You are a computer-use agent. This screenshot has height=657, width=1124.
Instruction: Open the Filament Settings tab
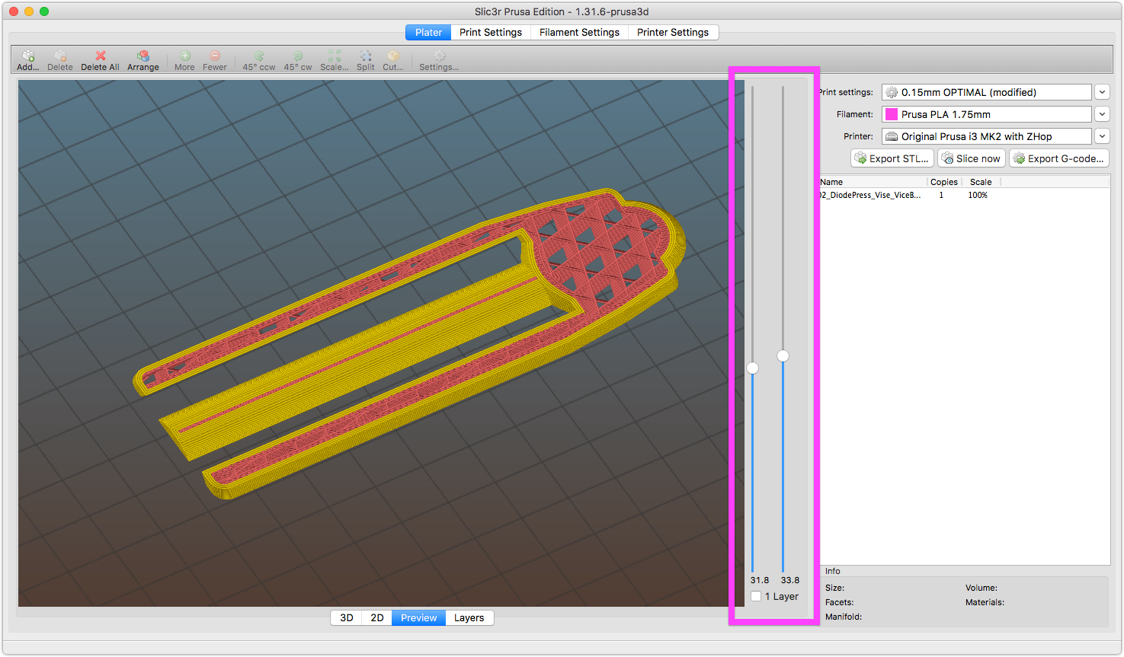coord(579,32)
